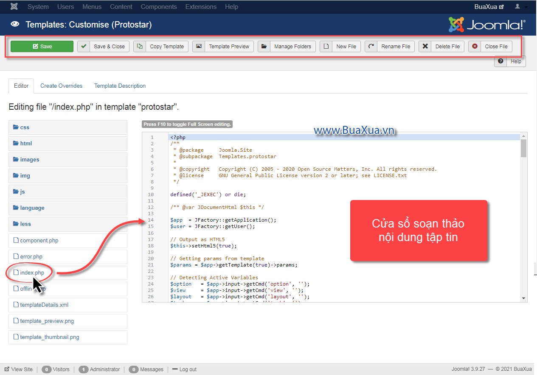The image size is (537, 375).
Task: Click the file icon next to template_preview.png
Action: (x=16, y=321)
